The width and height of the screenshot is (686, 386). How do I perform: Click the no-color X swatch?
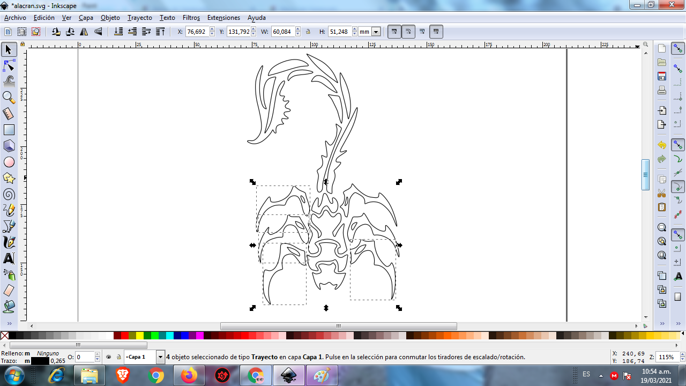point(4,336)
